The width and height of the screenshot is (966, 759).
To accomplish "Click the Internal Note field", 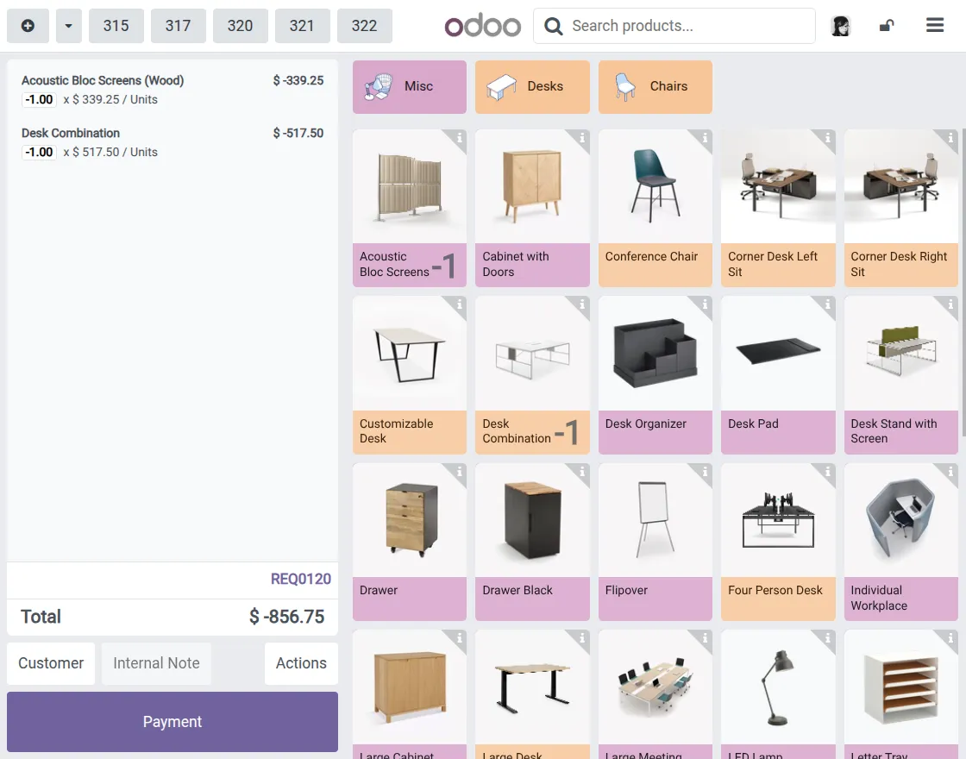I will pyautogui.click(x=156, y=663).
